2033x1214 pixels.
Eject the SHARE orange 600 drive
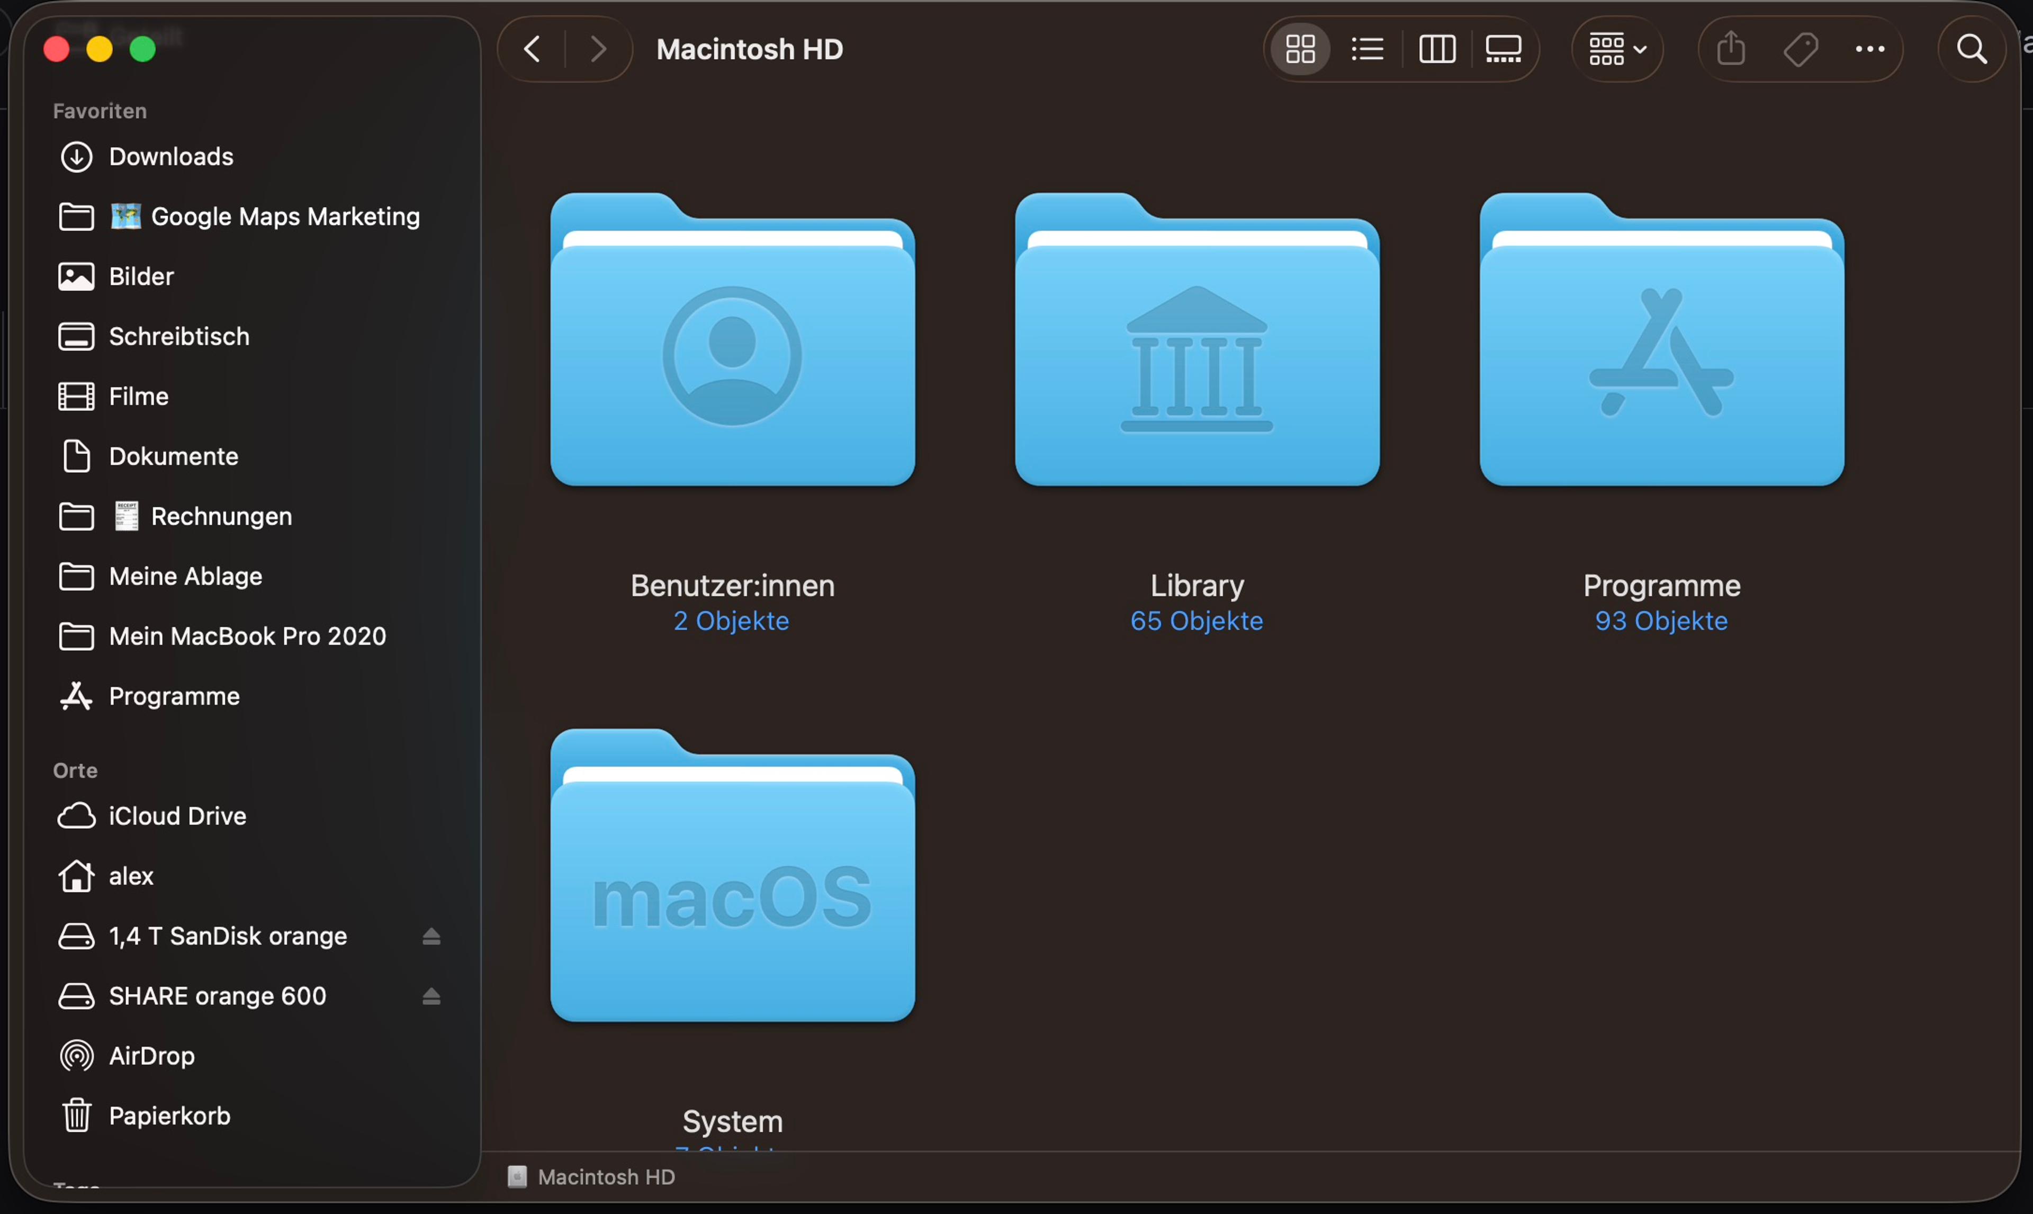coord(432,996)
